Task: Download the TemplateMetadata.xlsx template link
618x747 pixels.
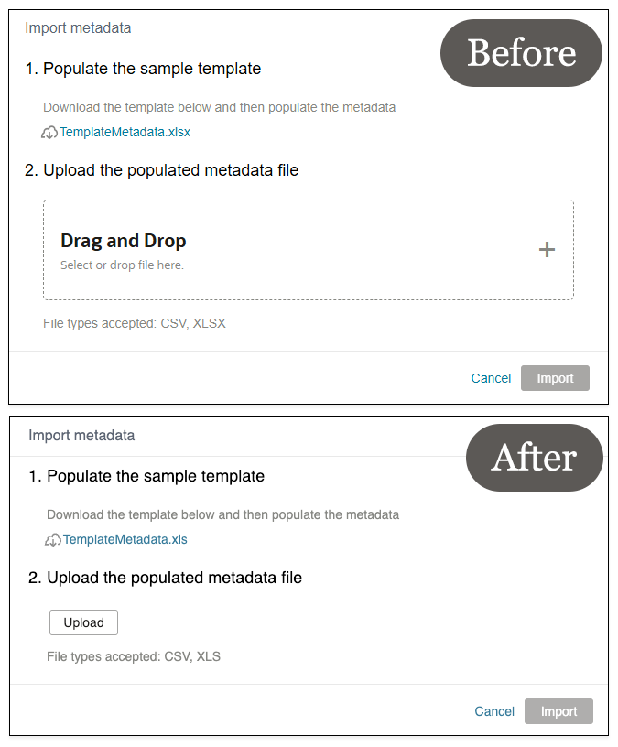Action: [x=125, y=132]
